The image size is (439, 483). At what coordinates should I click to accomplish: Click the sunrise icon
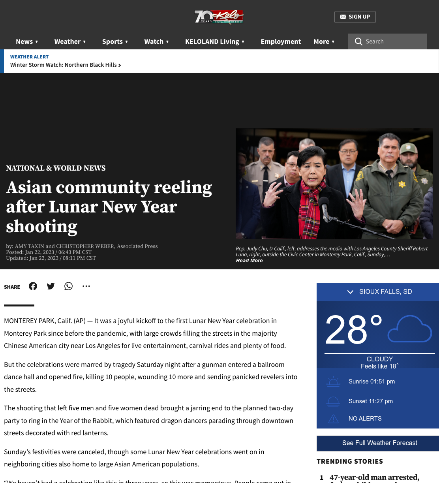333,382
